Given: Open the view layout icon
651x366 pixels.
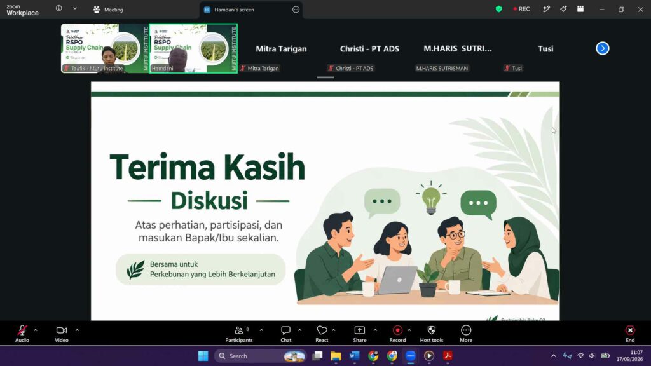Looking at the screenshot, I should point(580,9).
